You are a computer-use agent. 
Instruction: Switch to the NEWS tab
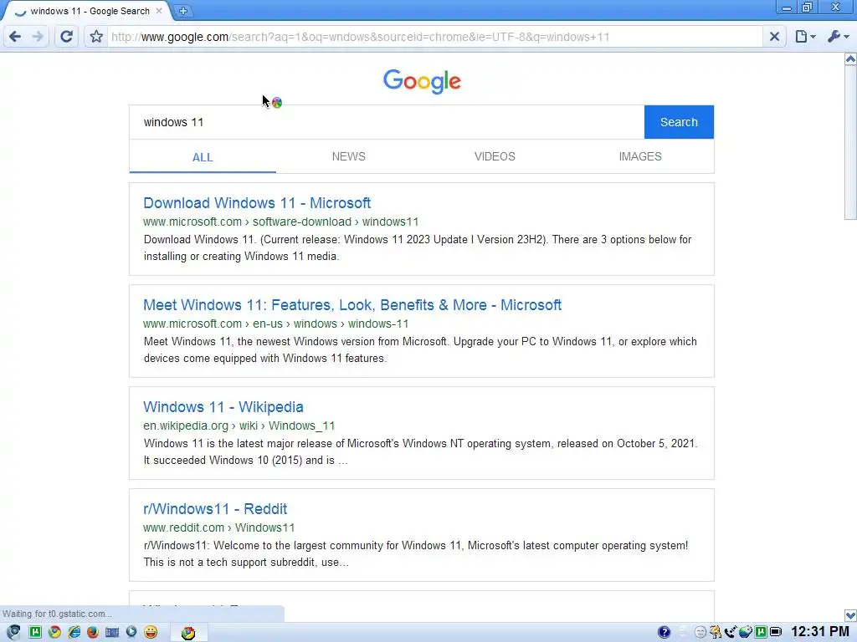click(x=349, y=156)
